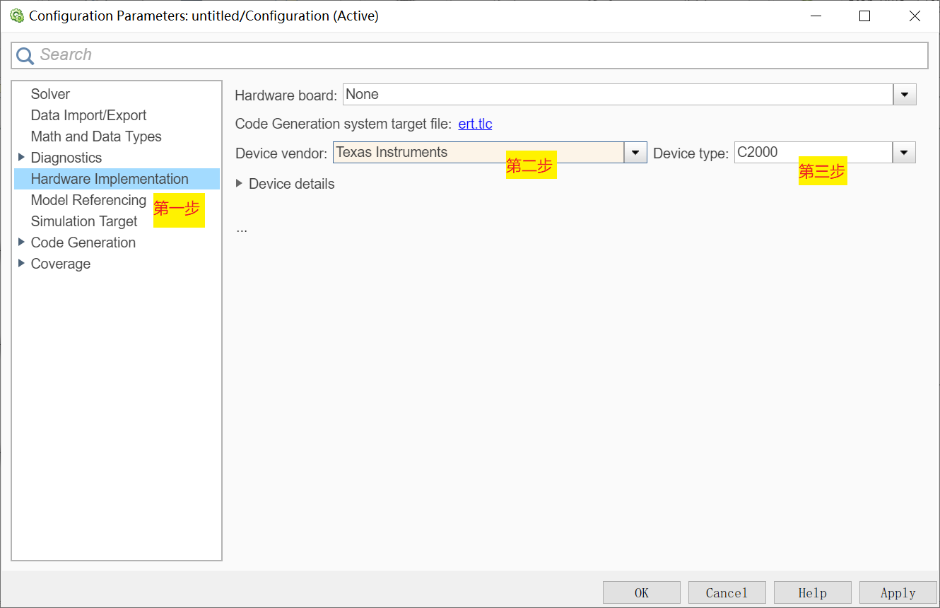Open Model Referencing settings

click(88, 200)
